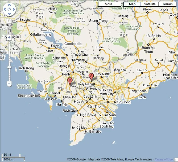Switch to Satellite view
178x162 pixels.
pos(150,4)
